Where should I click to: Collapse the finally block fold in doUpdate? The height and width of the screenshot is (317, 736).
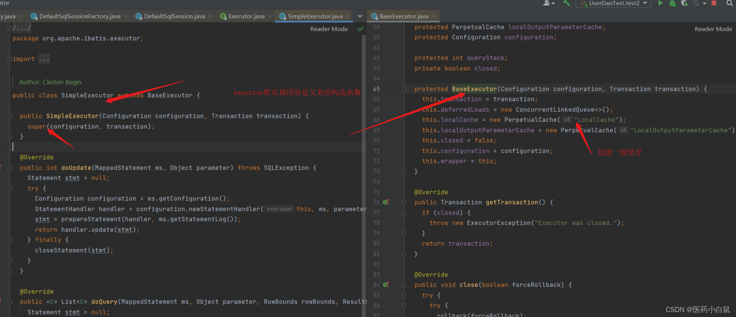pyautogui.click(x=10, y=240)
